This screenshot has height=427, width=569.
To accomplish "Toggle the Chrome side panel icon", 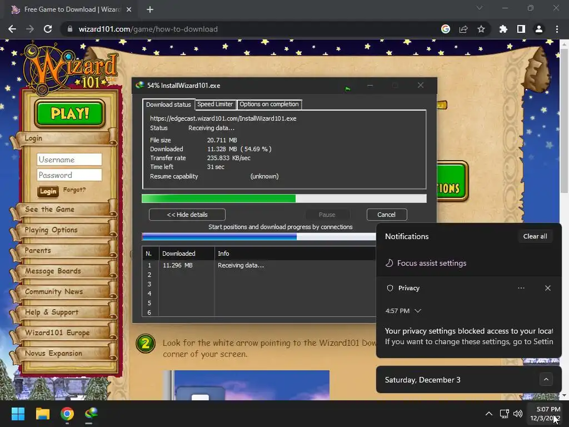I will click(521, 29).
